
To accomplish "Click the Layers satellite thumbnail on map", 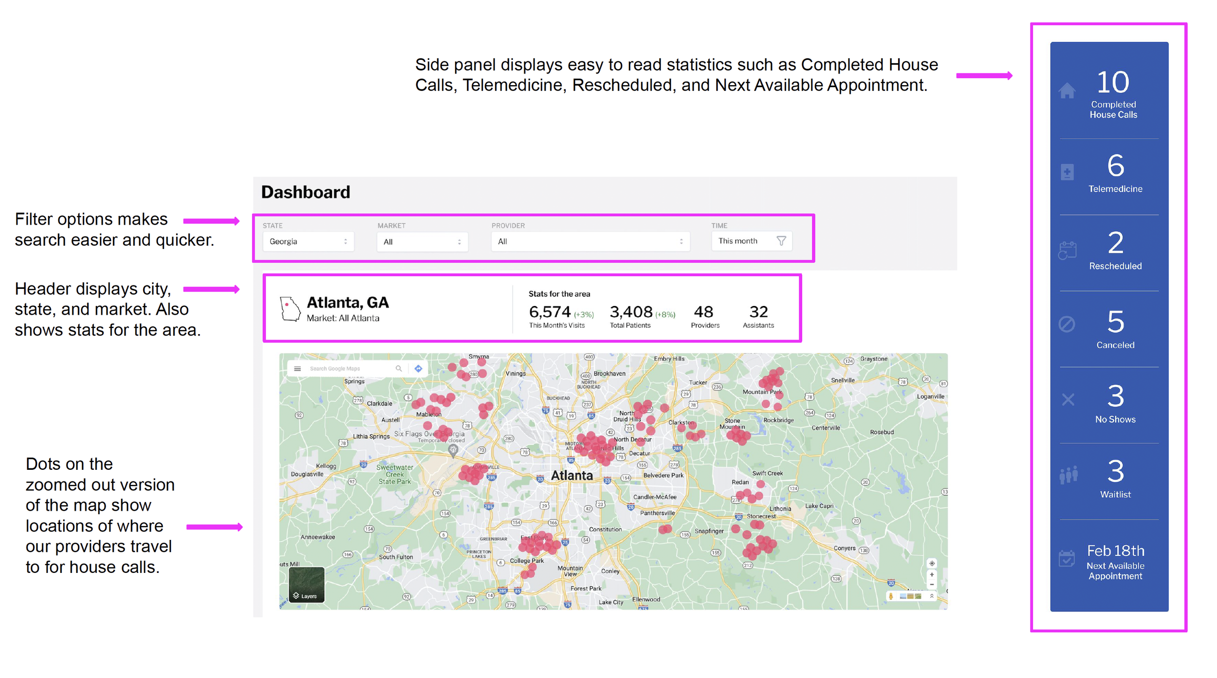I will click(306, 585).
